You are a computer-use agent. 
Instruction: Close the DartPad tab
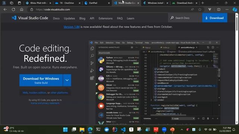(x=109, y=3)
